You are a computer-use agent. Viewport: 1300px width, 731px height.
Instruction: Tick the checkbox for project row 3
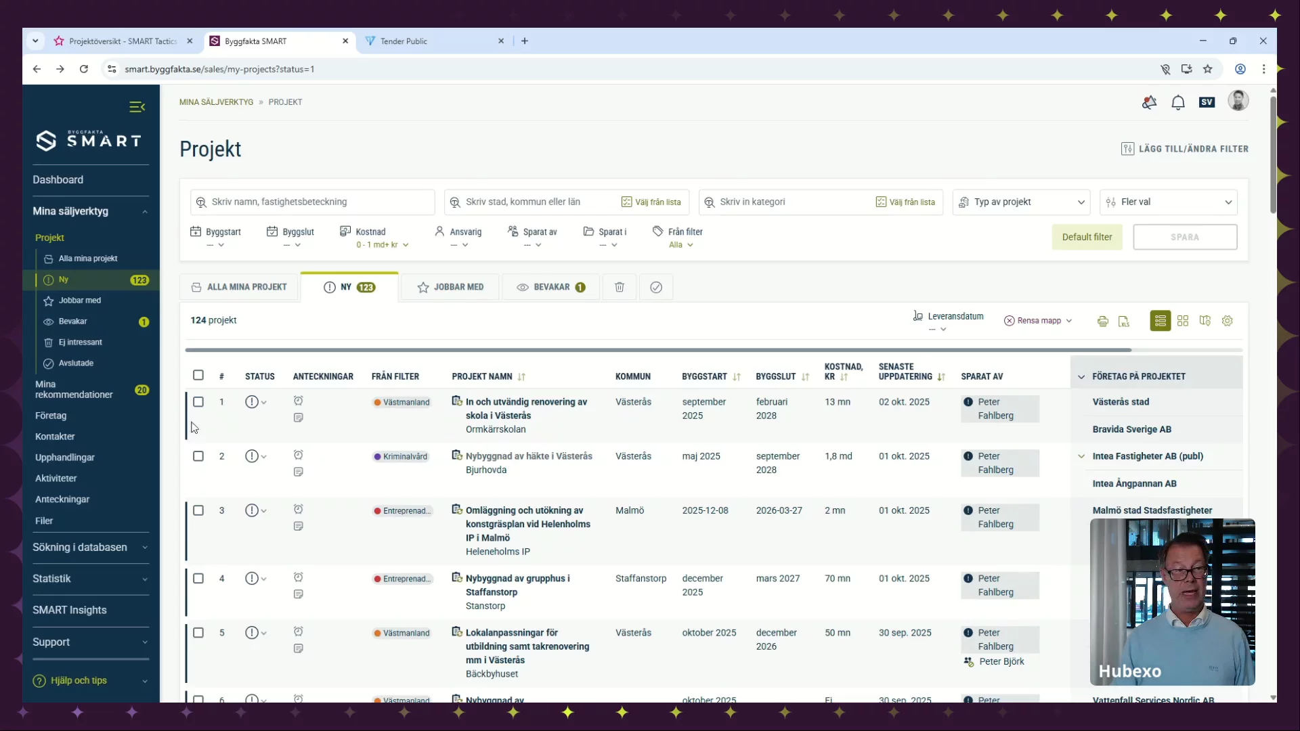coord(198,510)
